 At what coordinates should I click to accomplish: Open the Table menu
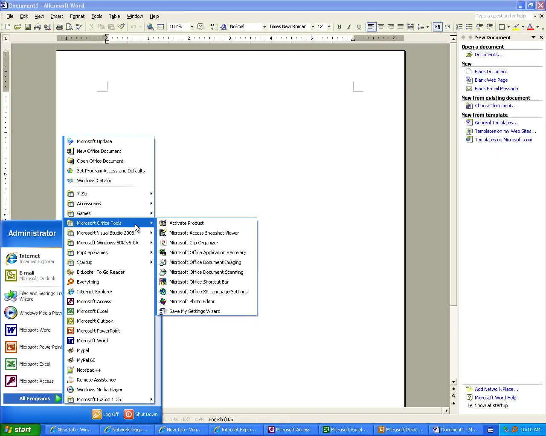pyautogui.click(x=114, y=16)
